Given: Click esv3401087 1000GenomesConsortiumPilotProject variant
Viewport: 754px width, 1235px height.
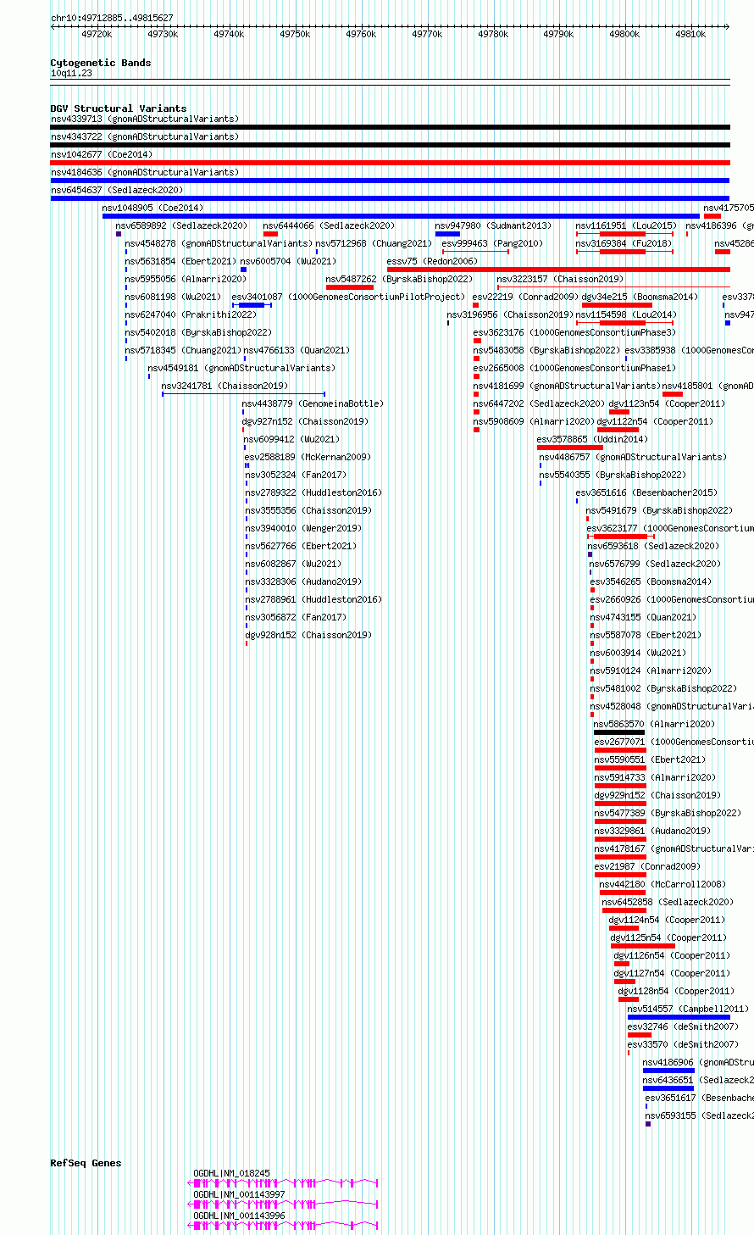Looking at the screenshot, I should click(349, 297).
